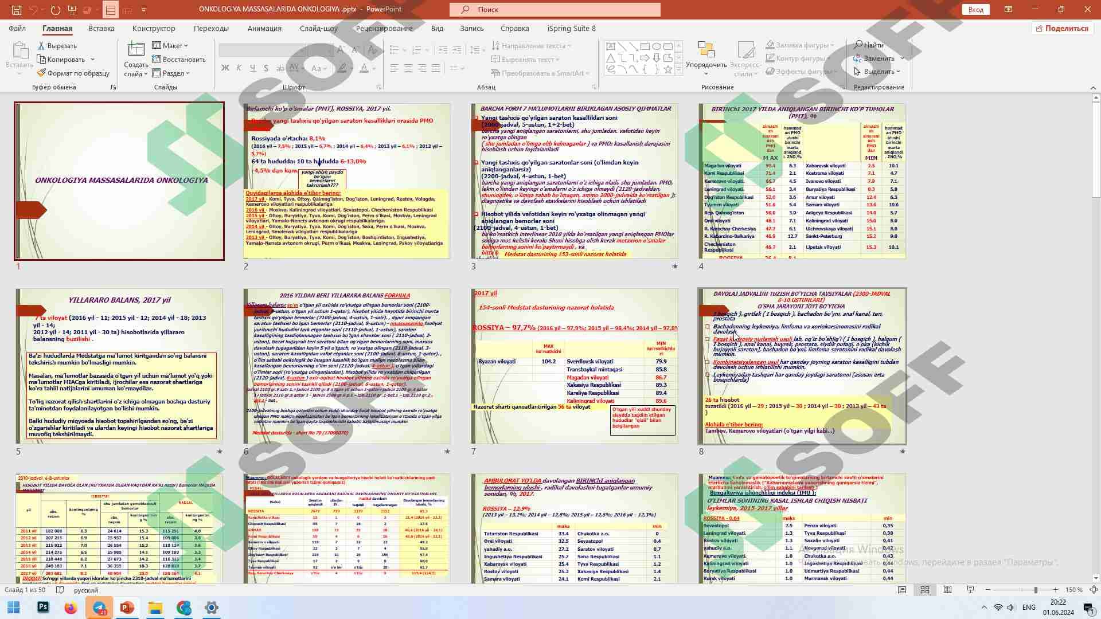
Task: Open the Layout (Макет) dropdown
Action: point(170,45)
